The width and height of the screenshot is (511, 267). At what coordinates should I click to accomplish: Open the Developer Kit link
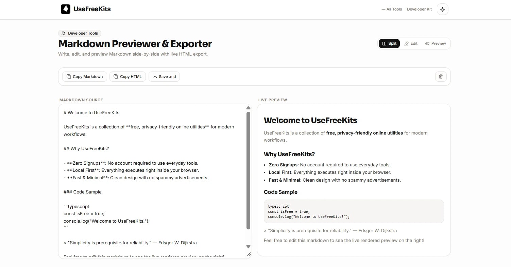(x=419, y=9)
